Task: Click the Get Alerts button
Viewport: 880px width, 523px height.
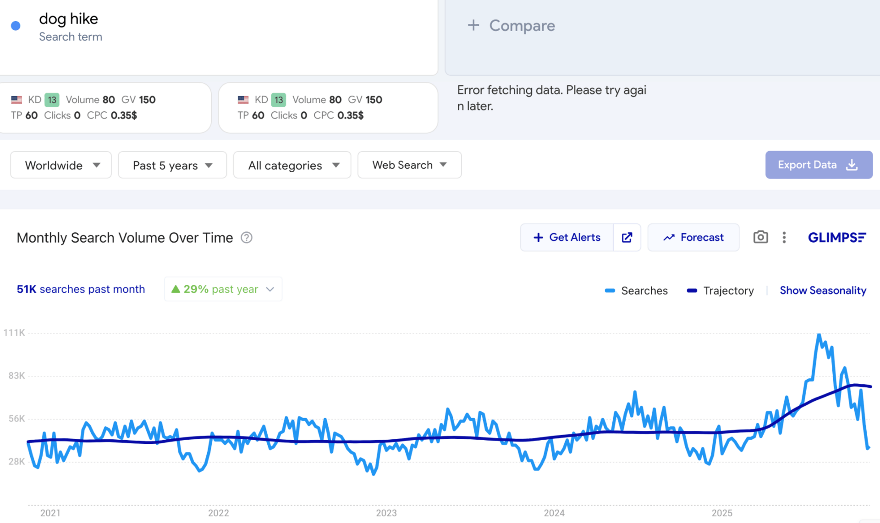Action: [567, 237]
